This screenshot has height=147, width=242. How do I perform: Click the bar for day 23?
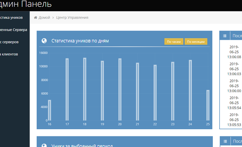(173, 91)
